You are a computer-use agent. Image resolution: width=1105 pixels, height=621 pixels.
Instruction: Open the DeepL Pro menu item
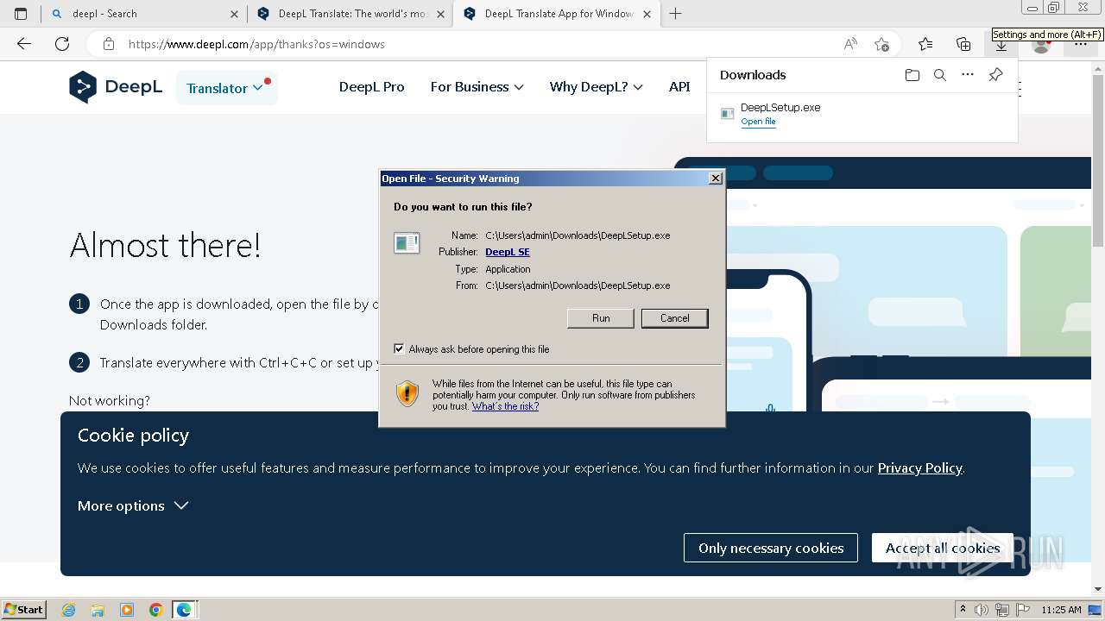click(x=372, y=87)
